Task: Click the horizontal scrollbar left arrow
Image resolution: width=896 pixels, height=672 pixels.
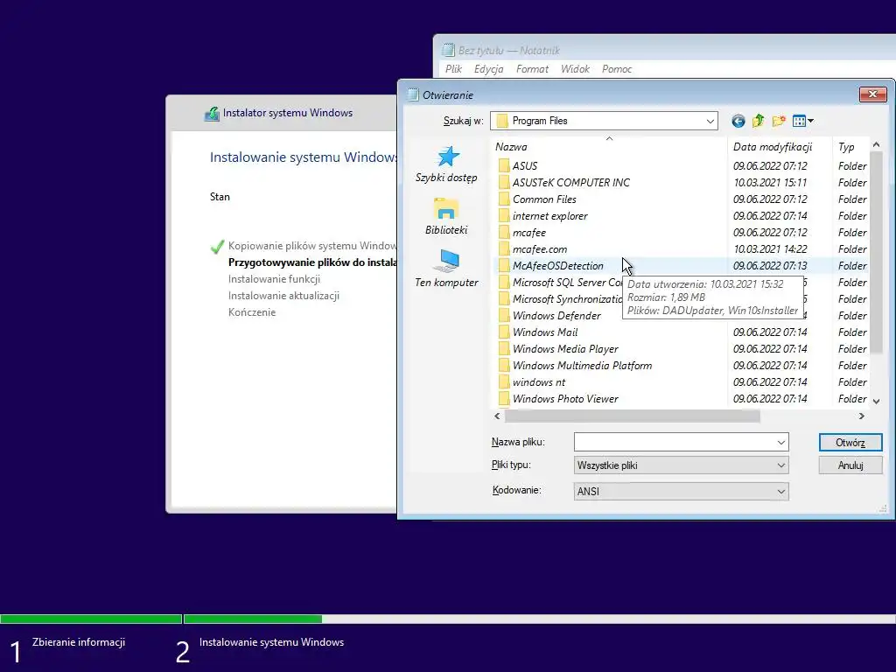Action: click(x=497, y=416)
